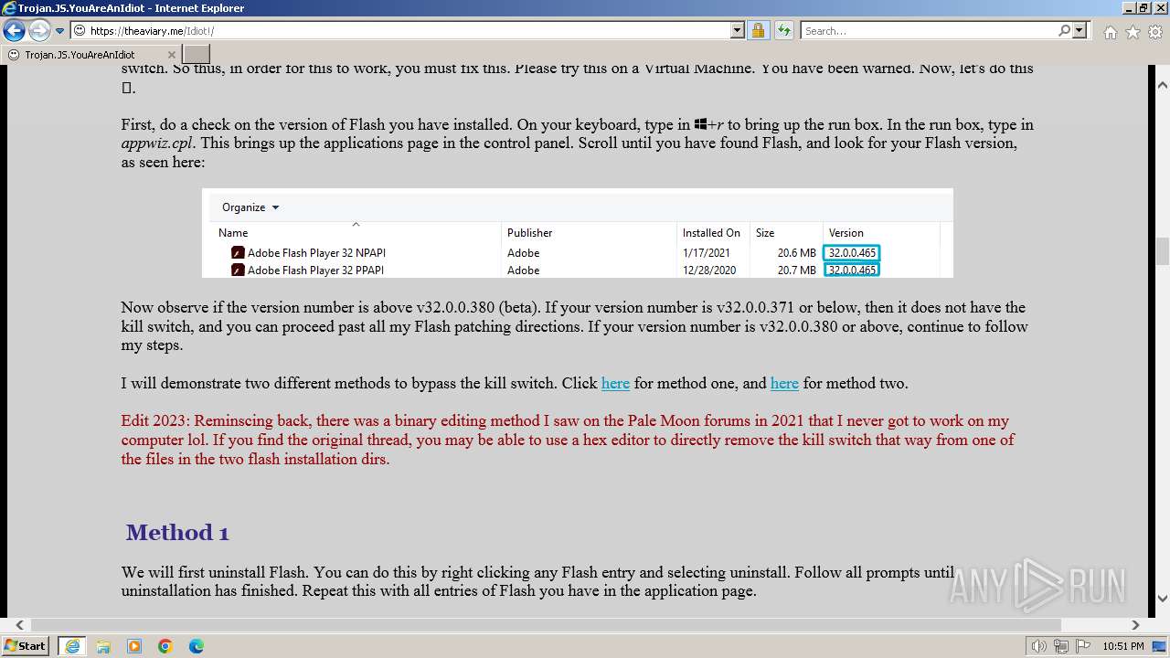
Task: Open a new blank tab
Action: [197, 55]
